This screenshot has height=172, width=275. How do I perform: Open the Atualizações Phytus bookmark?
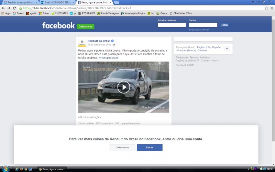pos(133,13)
